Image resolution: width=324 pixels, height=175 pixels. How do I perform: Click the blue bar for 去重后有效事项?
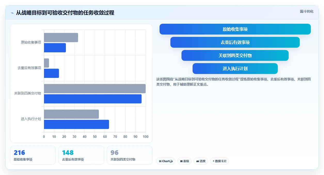pos(51,73)
